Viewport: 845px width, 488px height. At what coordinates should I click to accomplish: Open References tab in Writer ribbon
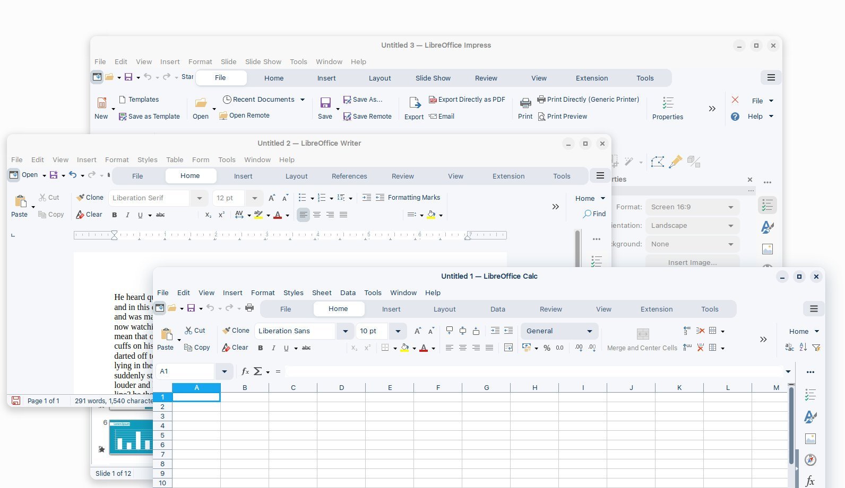click(x=349, y=176)
